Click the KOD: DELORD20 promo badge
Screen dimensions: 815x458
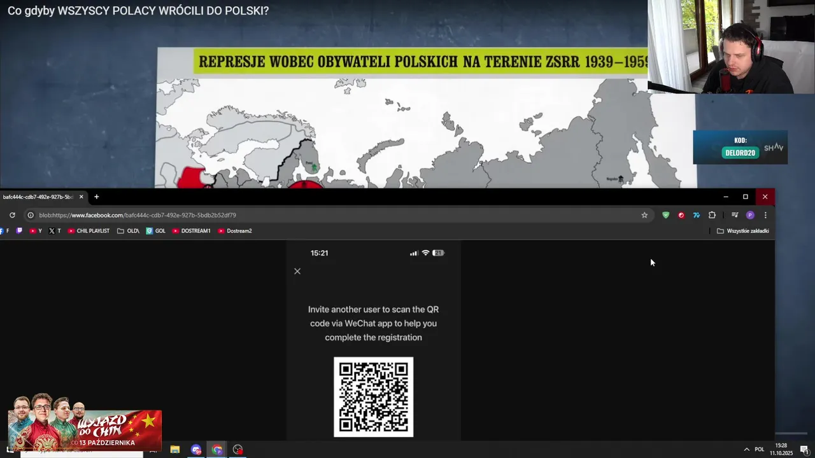pyautogui.click(x=741, y=148)
